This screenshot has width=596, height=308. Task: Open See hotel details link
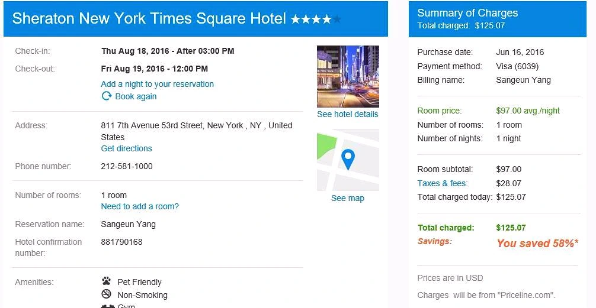click(348, 114)
